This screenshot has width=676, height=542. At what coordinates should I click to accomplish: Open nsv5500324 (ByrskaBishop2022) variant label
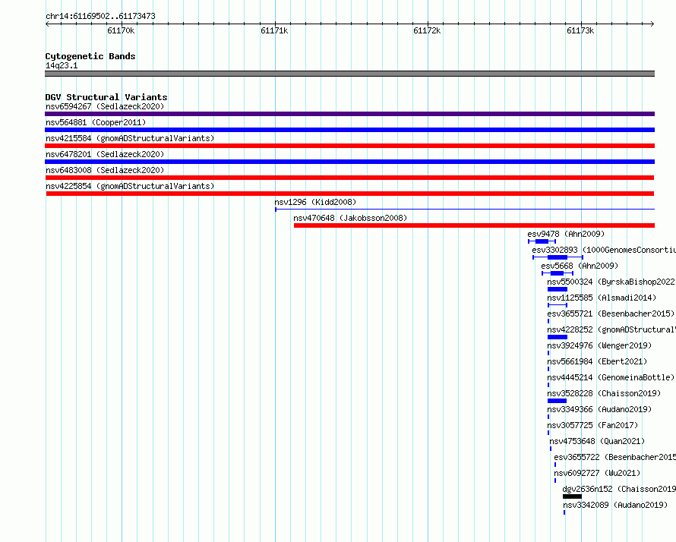pos(611,282)
